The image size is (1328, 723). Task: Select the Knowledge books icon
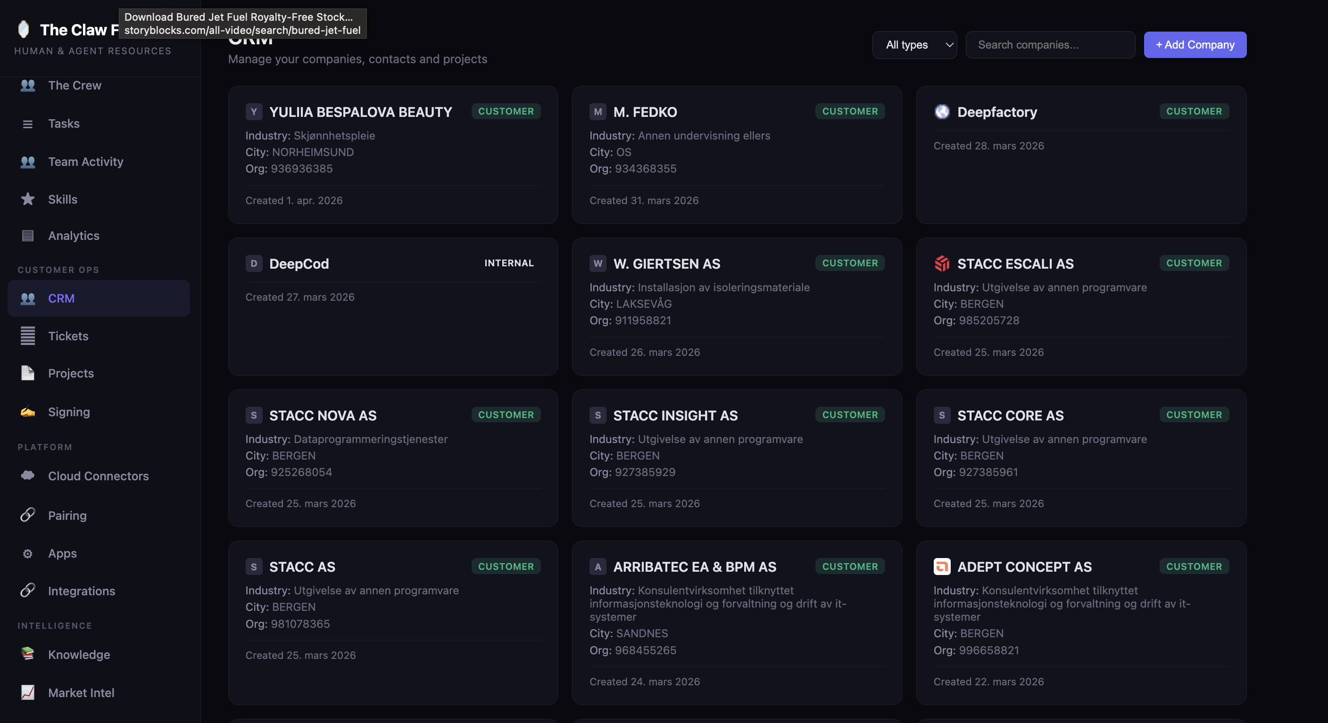point(27,655)
